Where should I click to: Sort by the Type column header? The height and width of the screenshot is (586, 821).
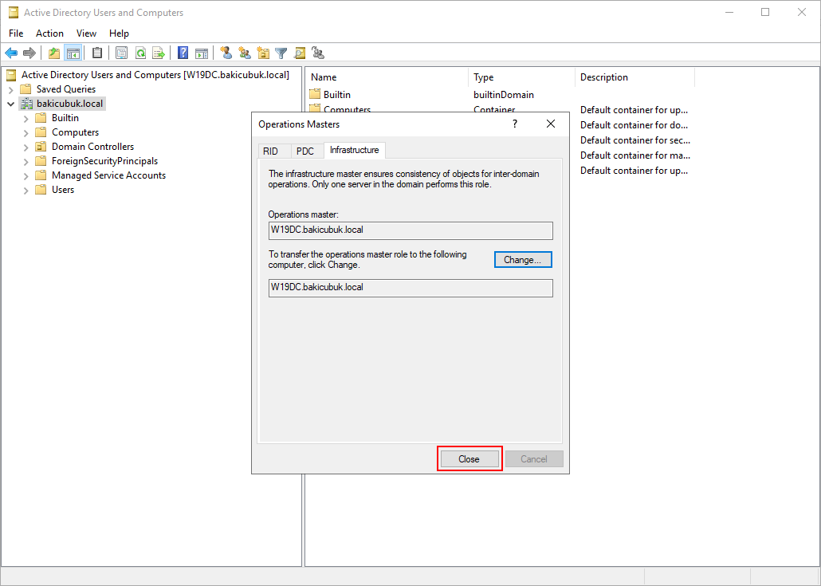pos(521,77)
